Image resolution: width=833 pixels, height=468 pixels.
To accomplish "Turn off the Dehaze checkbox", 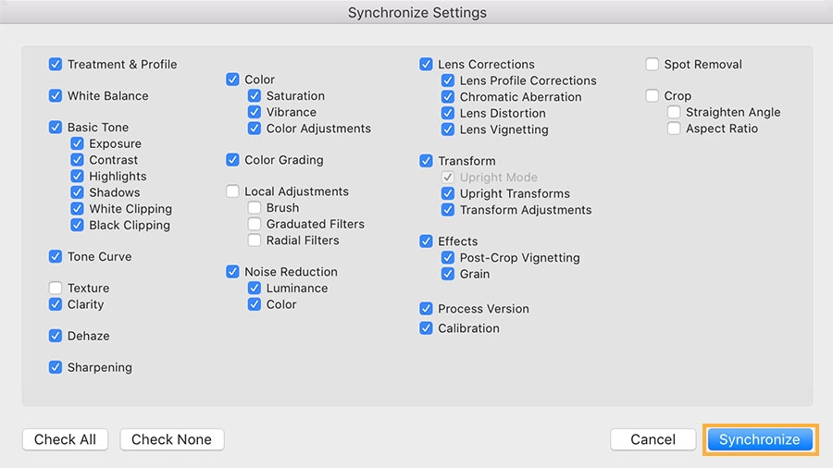I will [x=56, y=336].
